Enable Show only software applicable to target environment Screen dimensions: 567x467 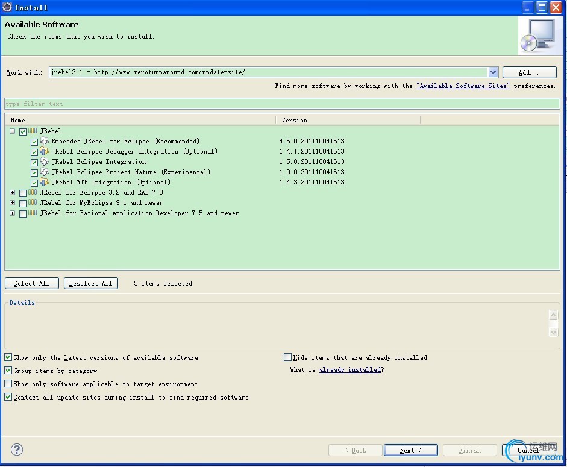[8, 383]
